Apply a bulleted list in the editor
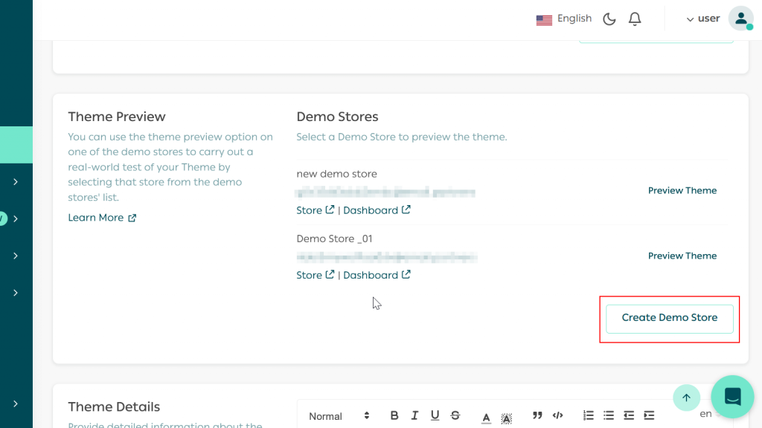 (x=609, y=415)
